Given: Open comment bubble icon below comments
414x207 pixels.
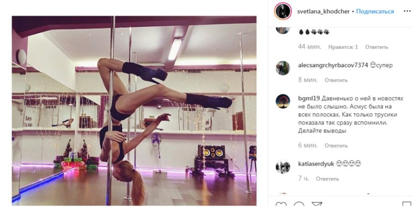Looking at the screenshot, I should tap(299, 204).
